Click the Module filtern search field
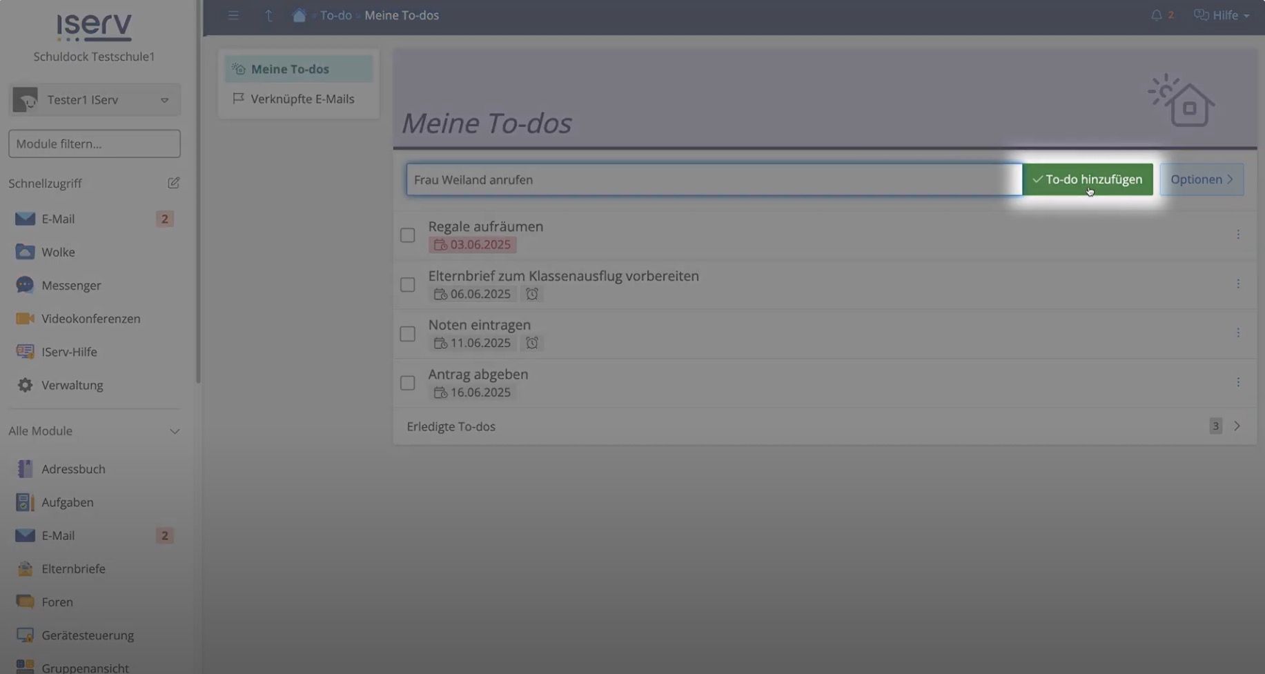Viewport: 1265px width, 674px height. [x=95, y=143]
